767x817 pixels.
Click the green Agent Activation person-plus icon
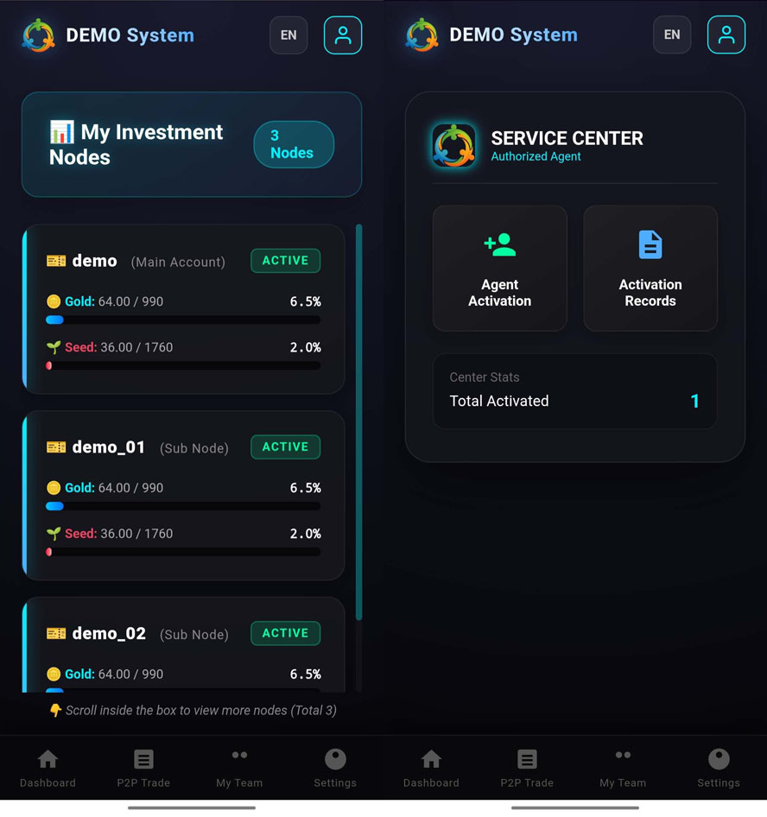click(x=499, y=245)
